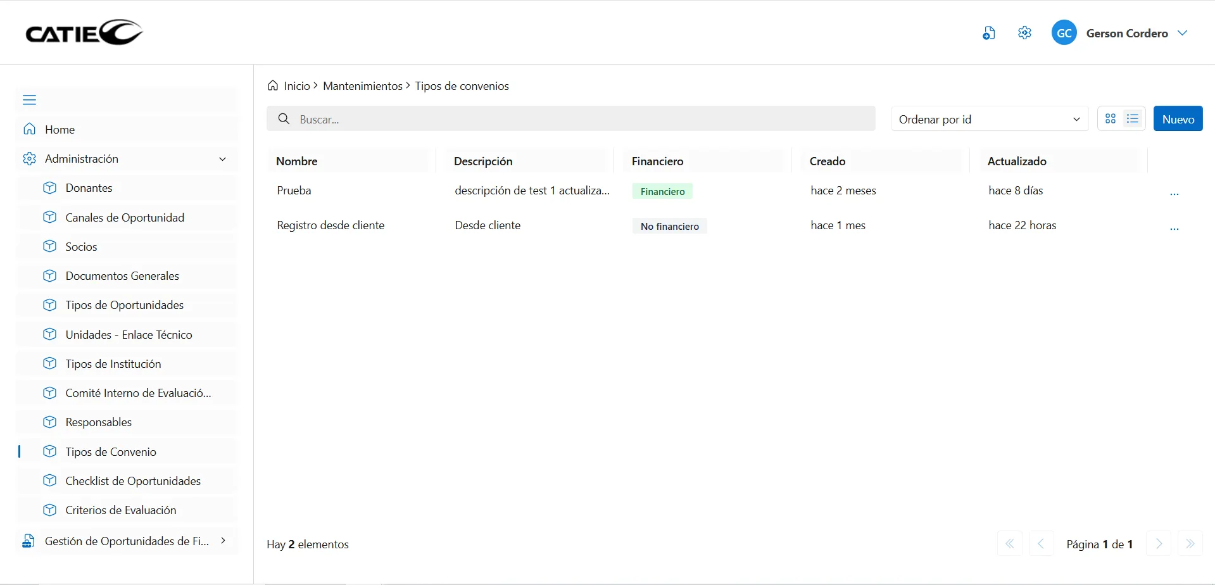Switch to grid card view
Screen dimensions: 1215x585
[1110, 119]
